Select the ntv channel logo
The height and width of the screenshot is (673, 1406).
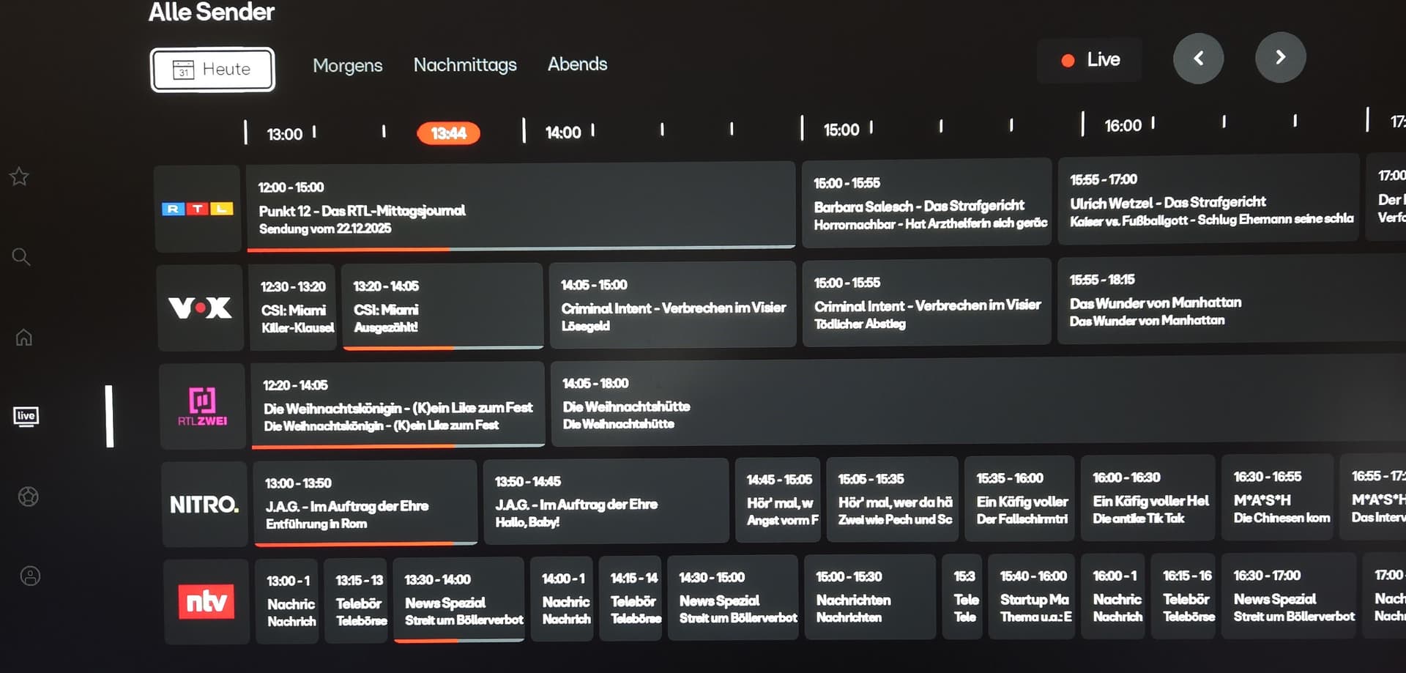coord(207,602)
